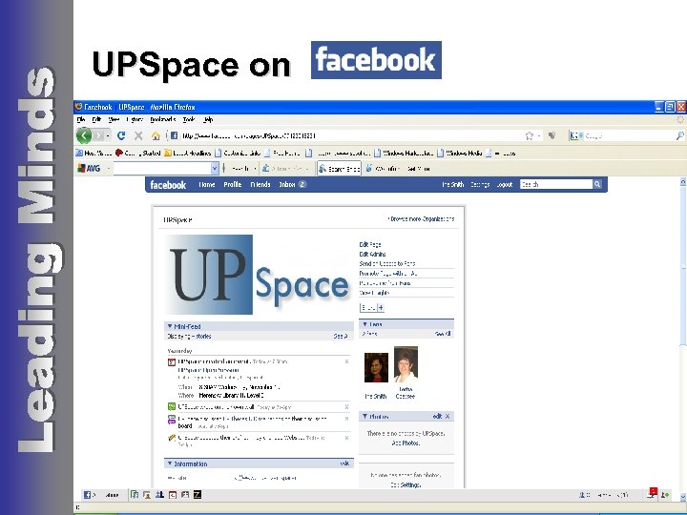687x515 pixels.
Task: Remove the created-an-event story with its X
Action: click(x=346, y=361)
